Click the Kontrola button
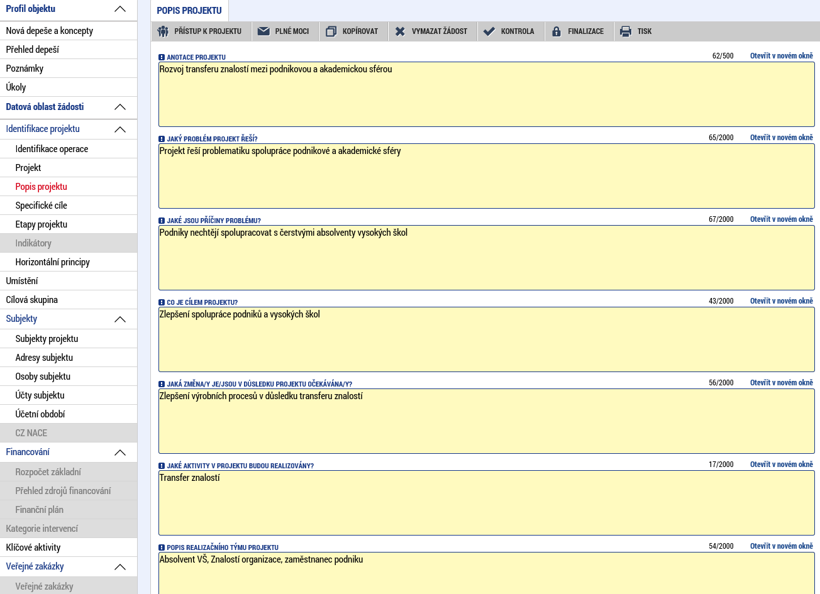Screen dimensions: 820x594 511,31
